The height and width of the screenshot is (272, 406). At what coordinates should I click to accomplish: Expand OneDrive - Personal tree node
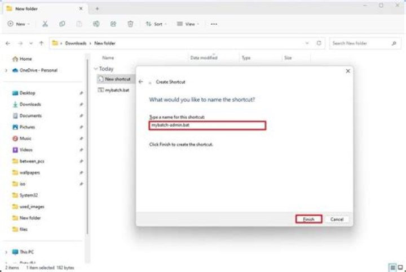click(x=6, y=70)
